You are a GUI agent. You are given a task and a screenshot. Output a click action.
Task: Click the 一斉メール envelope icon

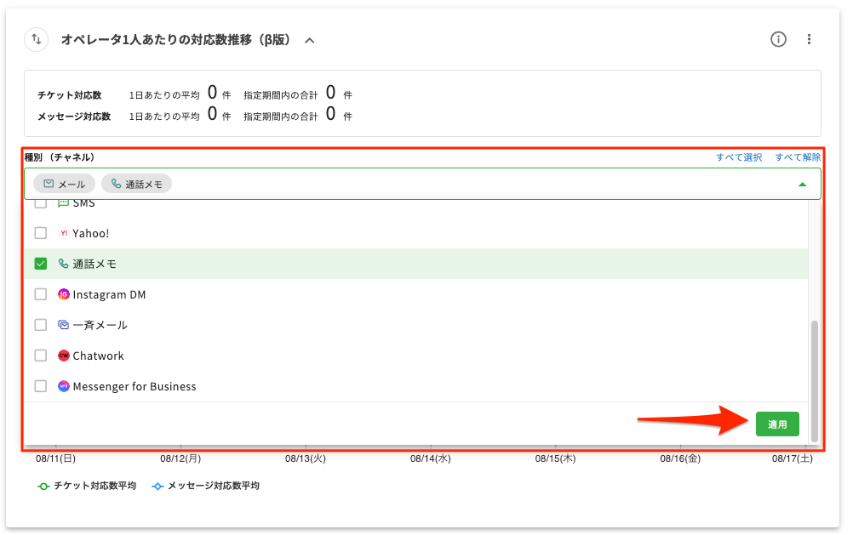63,325
